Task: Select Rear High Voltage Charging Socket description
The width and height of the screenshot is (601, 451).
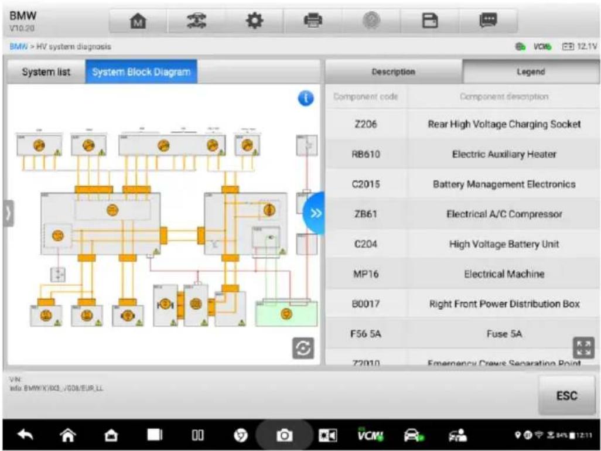Action: pos(504,124)
